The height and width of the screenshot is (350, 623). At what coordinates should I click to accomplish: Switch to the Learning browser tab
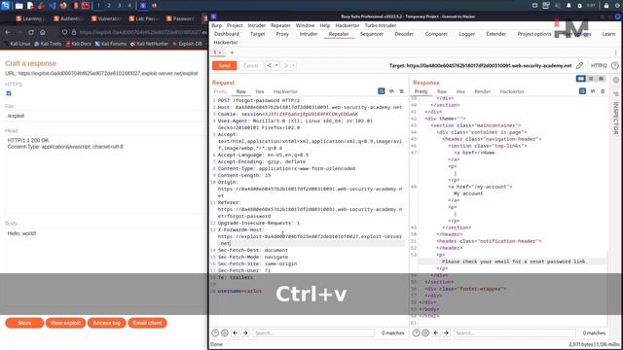[31, 18]
